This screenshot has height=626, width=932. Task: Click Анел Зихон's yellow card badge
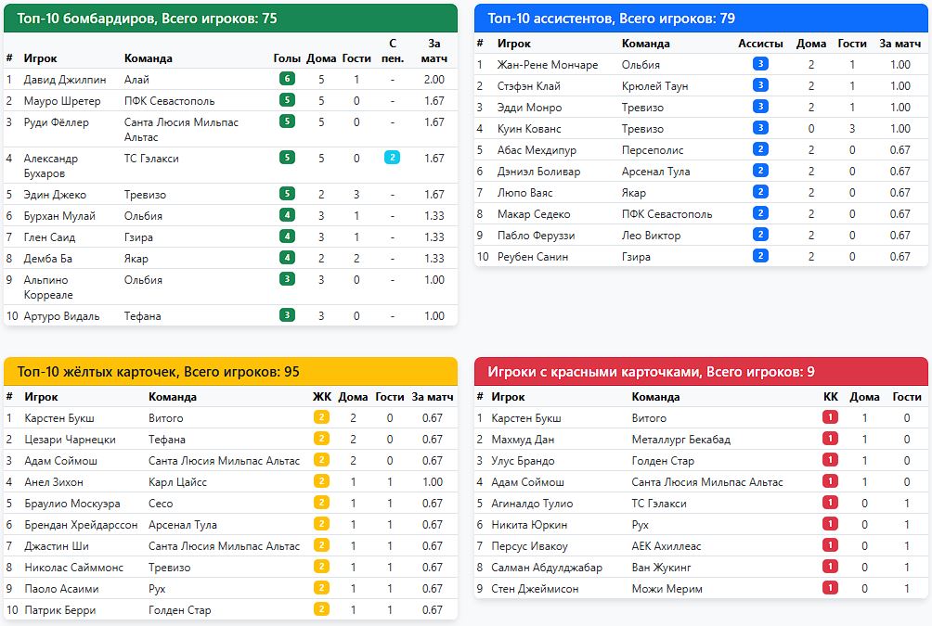(x=321, y=481)
